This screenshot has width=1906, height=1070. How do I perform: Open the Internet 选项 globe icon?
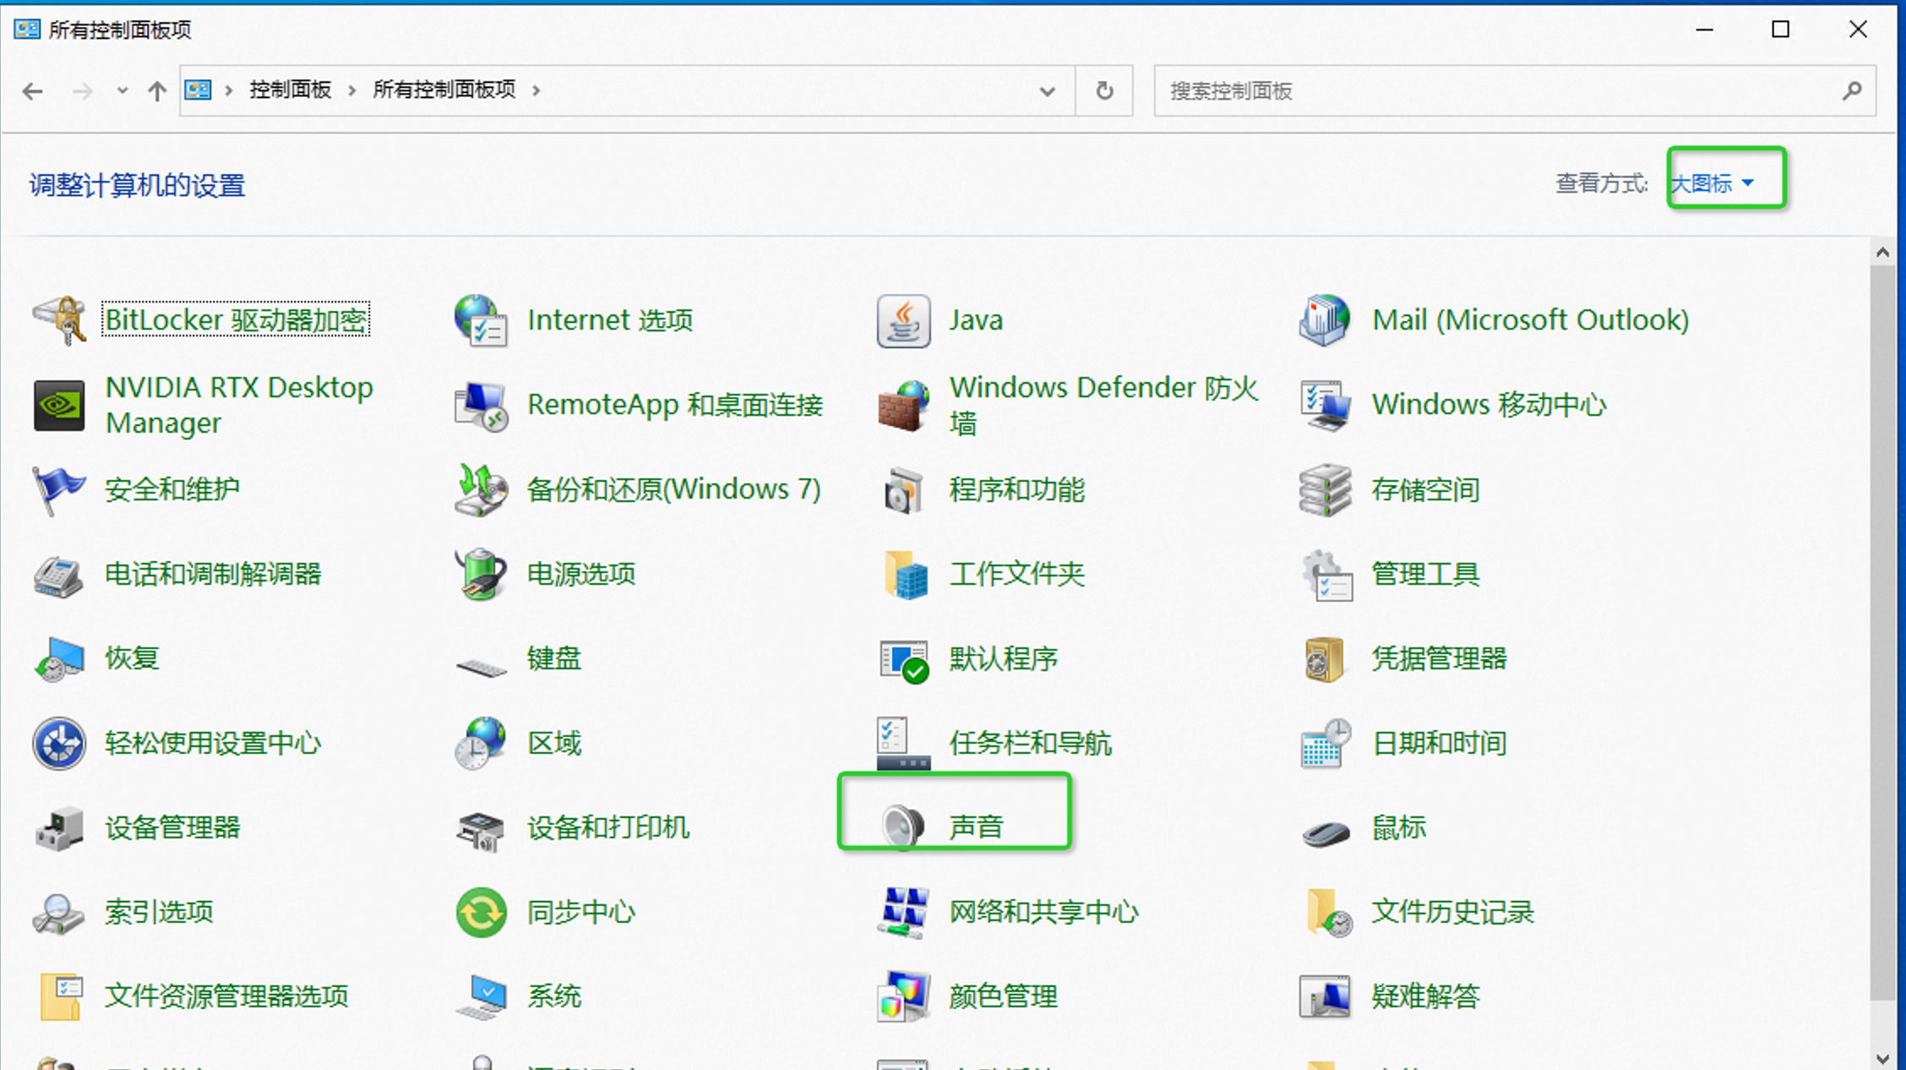point(481,320)
